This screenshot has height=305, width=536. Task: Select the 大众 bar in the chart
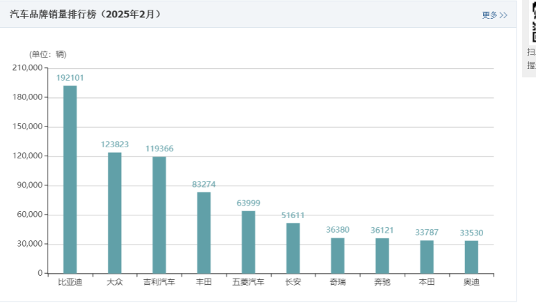click(x=115, y=213)
